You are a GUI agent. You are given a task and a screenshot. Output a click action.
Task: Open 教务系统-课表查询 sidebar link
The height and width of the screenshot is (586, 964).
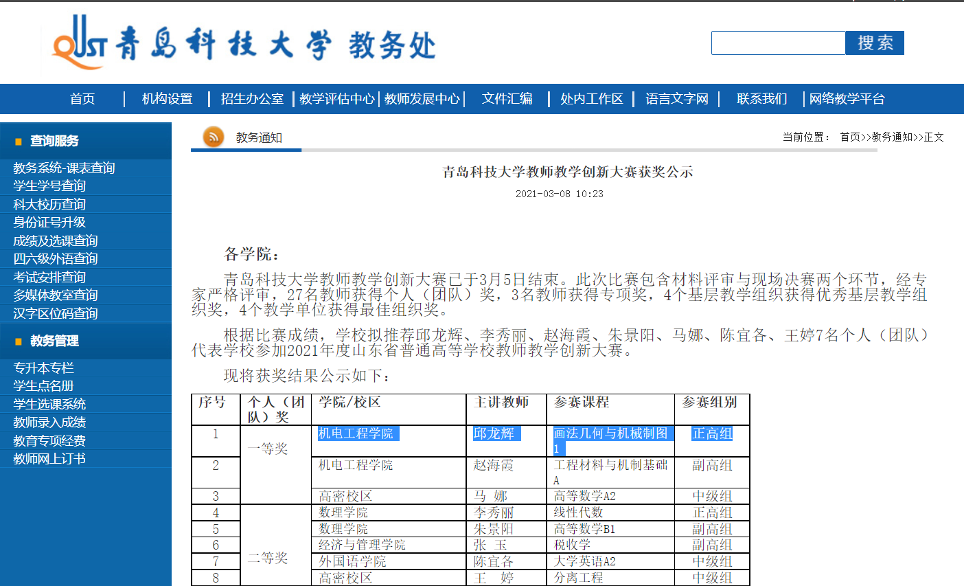coord(64,168)
